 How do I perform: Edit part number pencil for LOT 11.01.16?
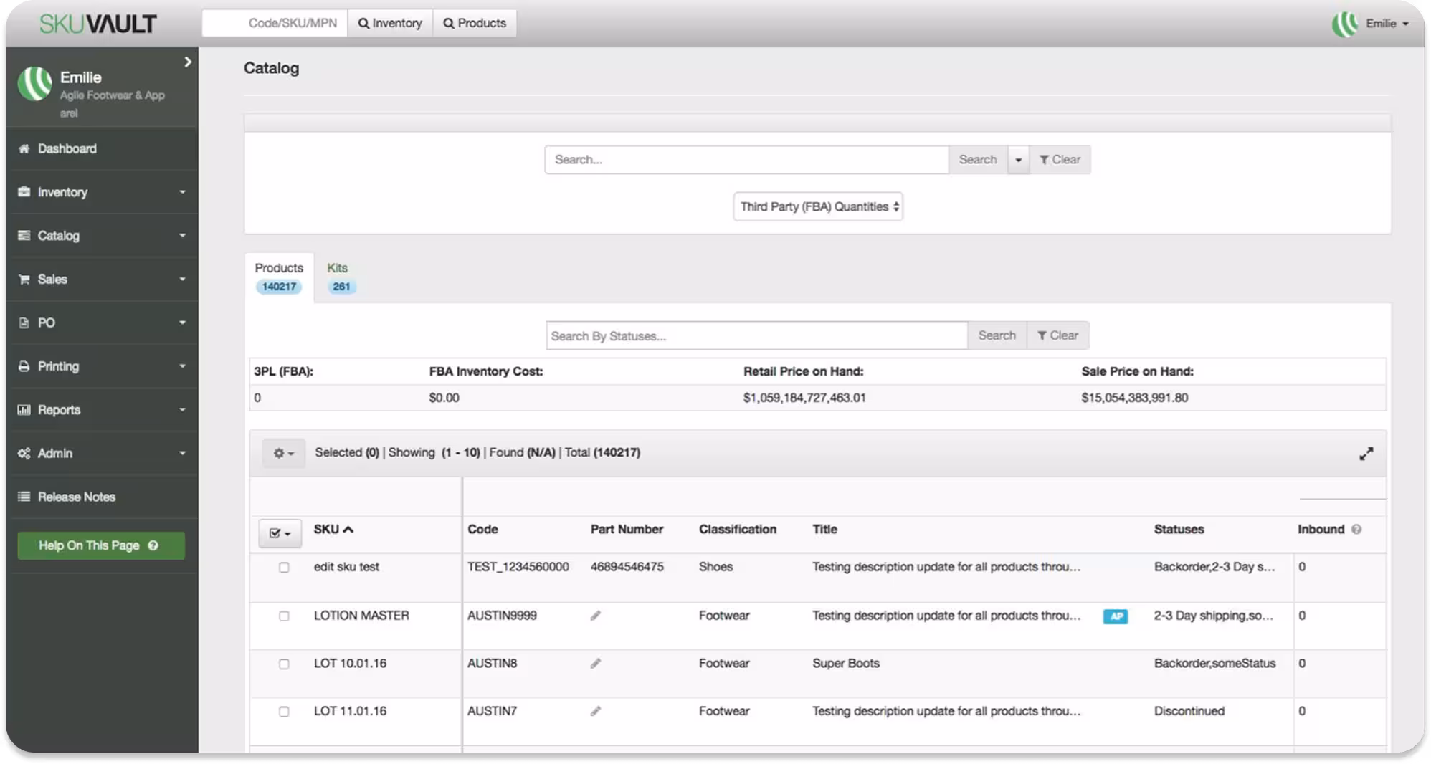(595, 711)
